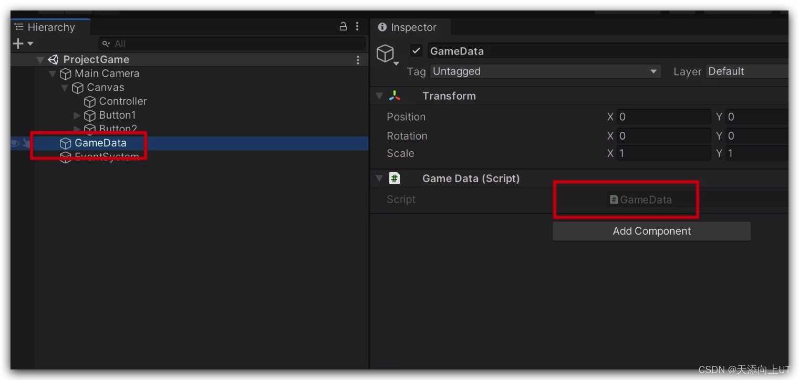The width and height of the screenshot is (799, 380).
Task: Click the Hierarchy tab list icon
Action: click(19, 27)
